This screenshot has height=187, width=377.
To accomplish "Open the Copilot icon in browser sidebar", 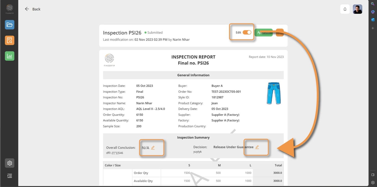I will (x=373, y=12).
